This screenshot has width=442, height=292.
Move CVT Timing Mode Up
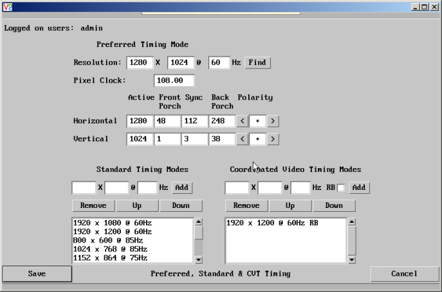point(290,205)
